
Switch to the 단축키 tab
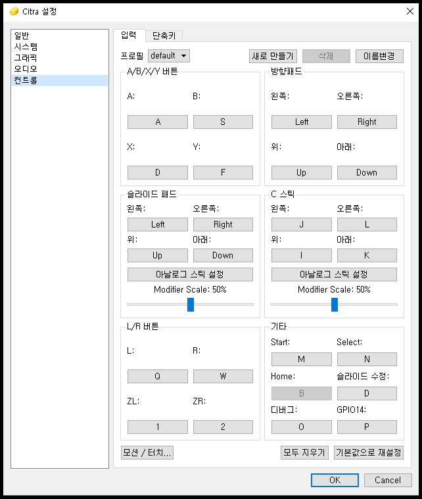point(164,36)
